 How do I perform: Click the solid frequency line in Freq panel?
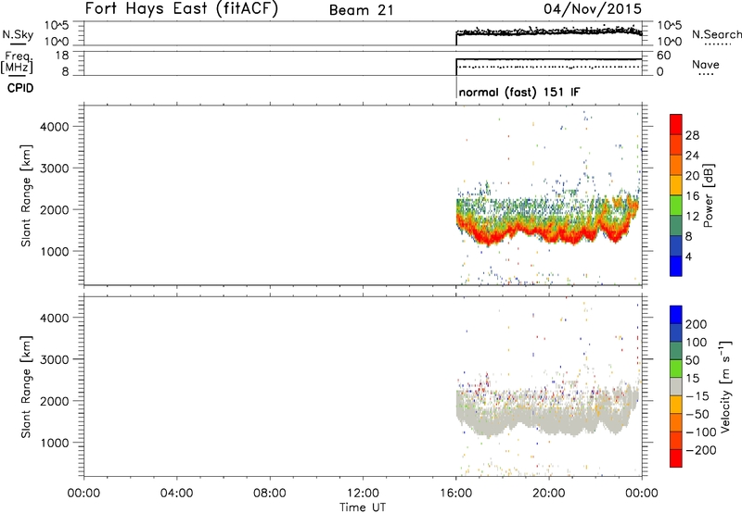(549, 59)
